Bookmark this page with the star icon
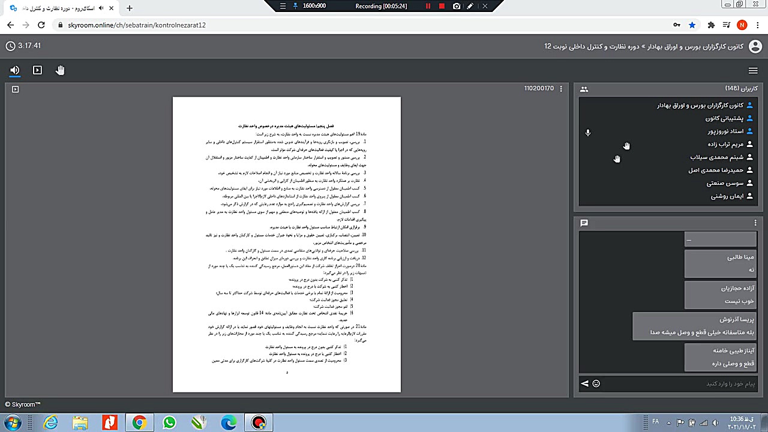Viewport: 768px width, 432px height. [x=692, y=25]
